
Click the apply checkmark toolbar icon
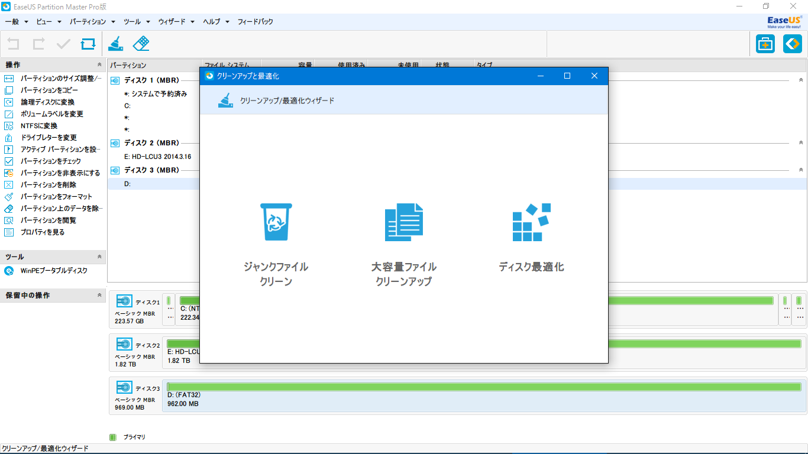coord(63,44)
